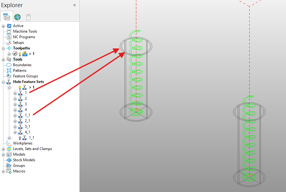Toggle the lightbulb visibility of toolpath 1
286x192 pixels.
pyautogui.click(x=20, y=53)
